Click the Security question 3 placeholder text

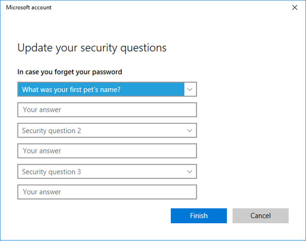coord(52,172)
